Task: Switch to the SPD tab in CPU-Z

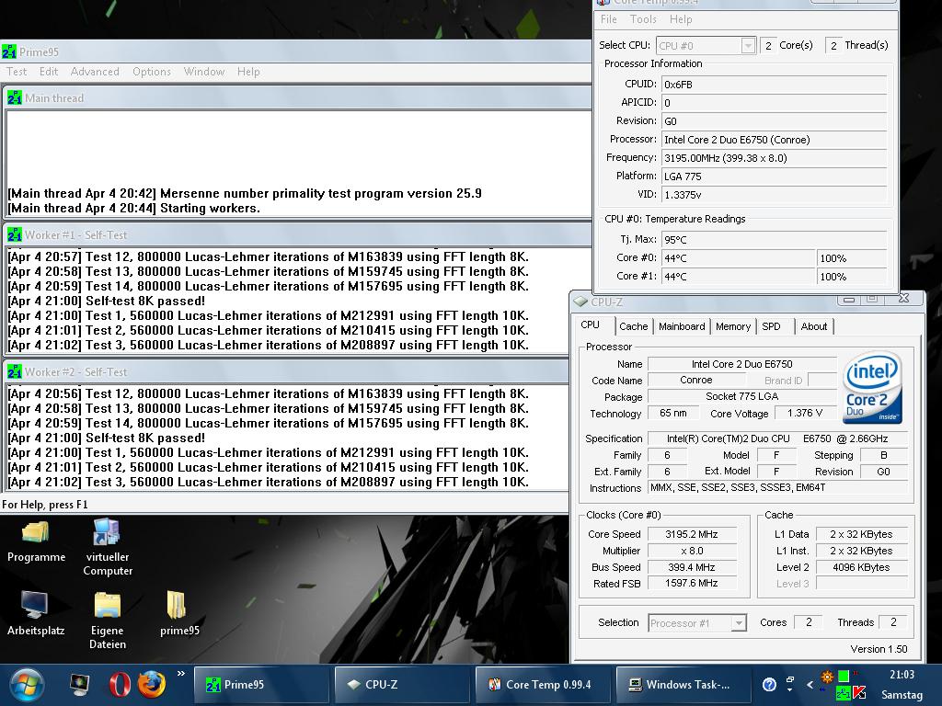Action: point(772,326)
